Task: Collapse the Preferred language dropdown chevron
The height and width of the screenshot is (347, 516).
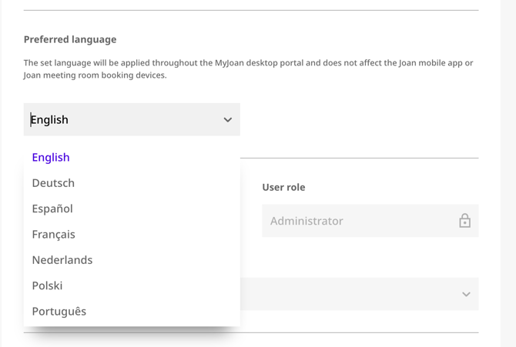Action: pos(227,120)
